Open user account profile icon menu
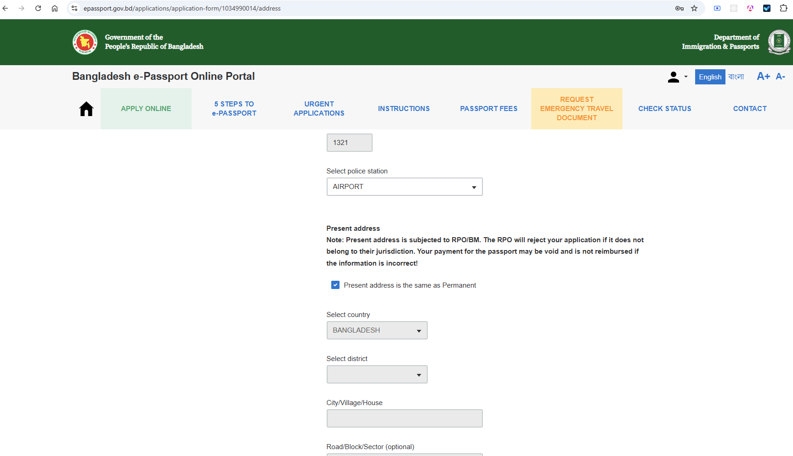This screenshot has height=456, width=793. point(678,77)
